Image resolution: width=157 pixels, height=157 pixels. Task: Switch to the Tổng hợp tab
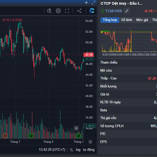point(110,20)
